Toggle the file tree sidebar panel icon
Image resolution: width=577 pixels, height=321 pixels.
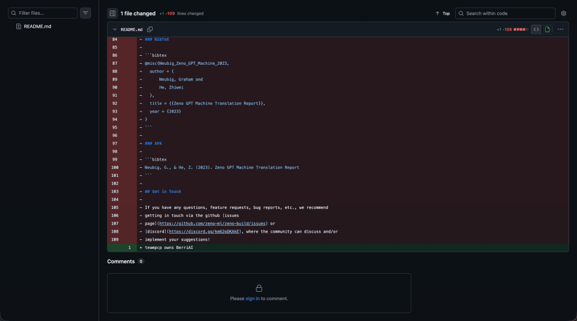(113, 14)
